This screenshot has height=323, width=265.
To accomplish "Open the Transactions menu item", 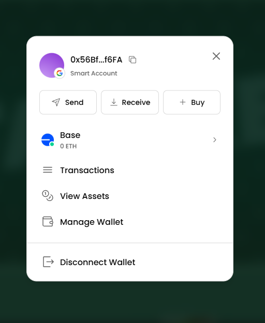I will (130, 170).
